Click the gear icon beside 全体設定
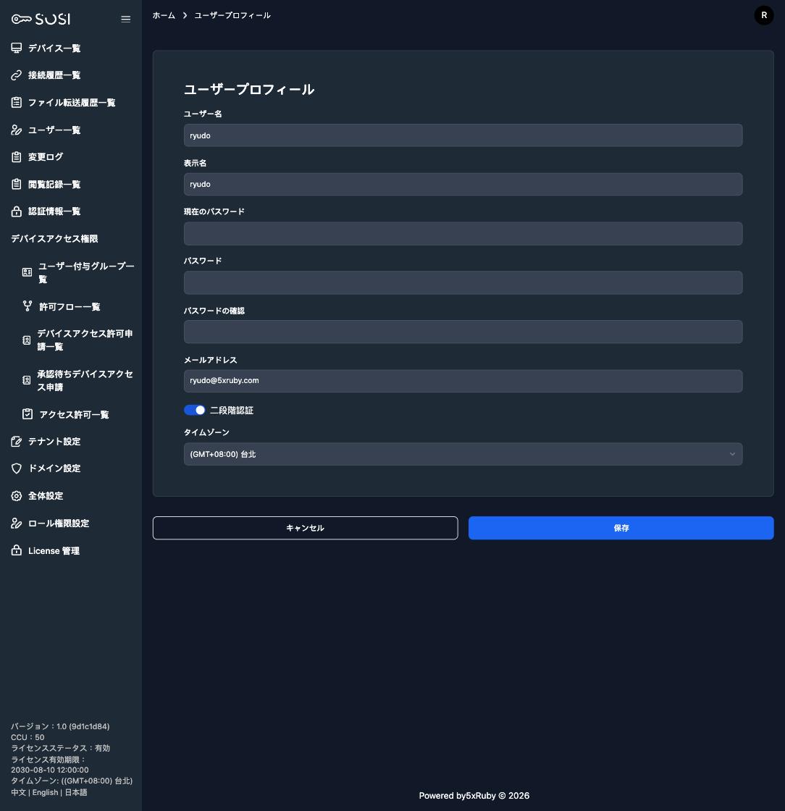The image size is (785, 811). pyautogui.click(x=17, y=495)
